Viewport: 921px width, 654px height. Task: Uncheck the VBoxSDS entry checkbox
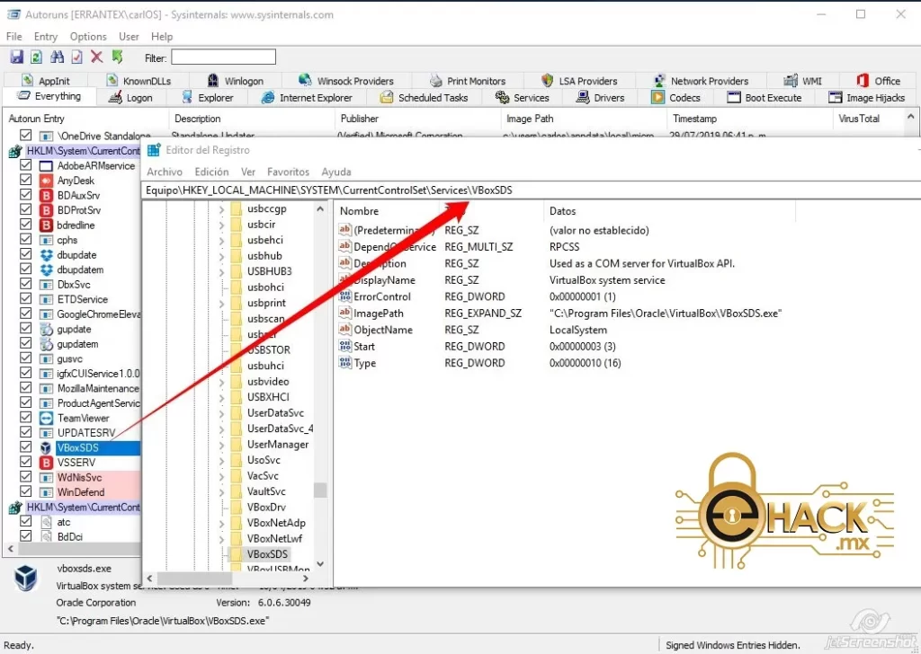coord(25,447)
